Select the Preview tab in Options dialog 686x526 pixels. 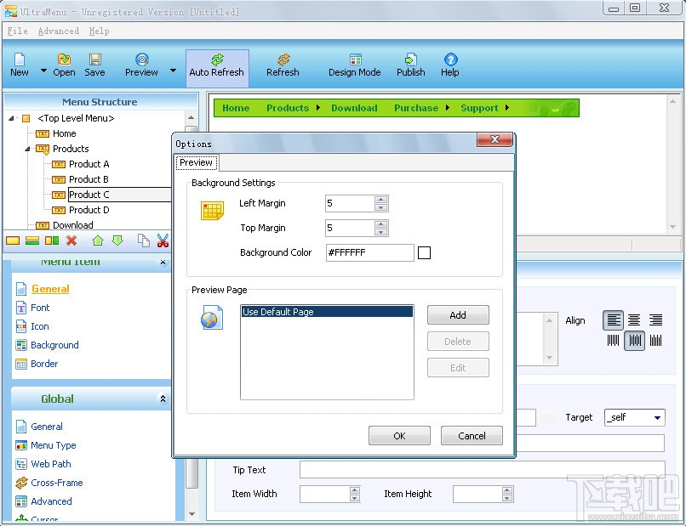[x=196, y=162]
